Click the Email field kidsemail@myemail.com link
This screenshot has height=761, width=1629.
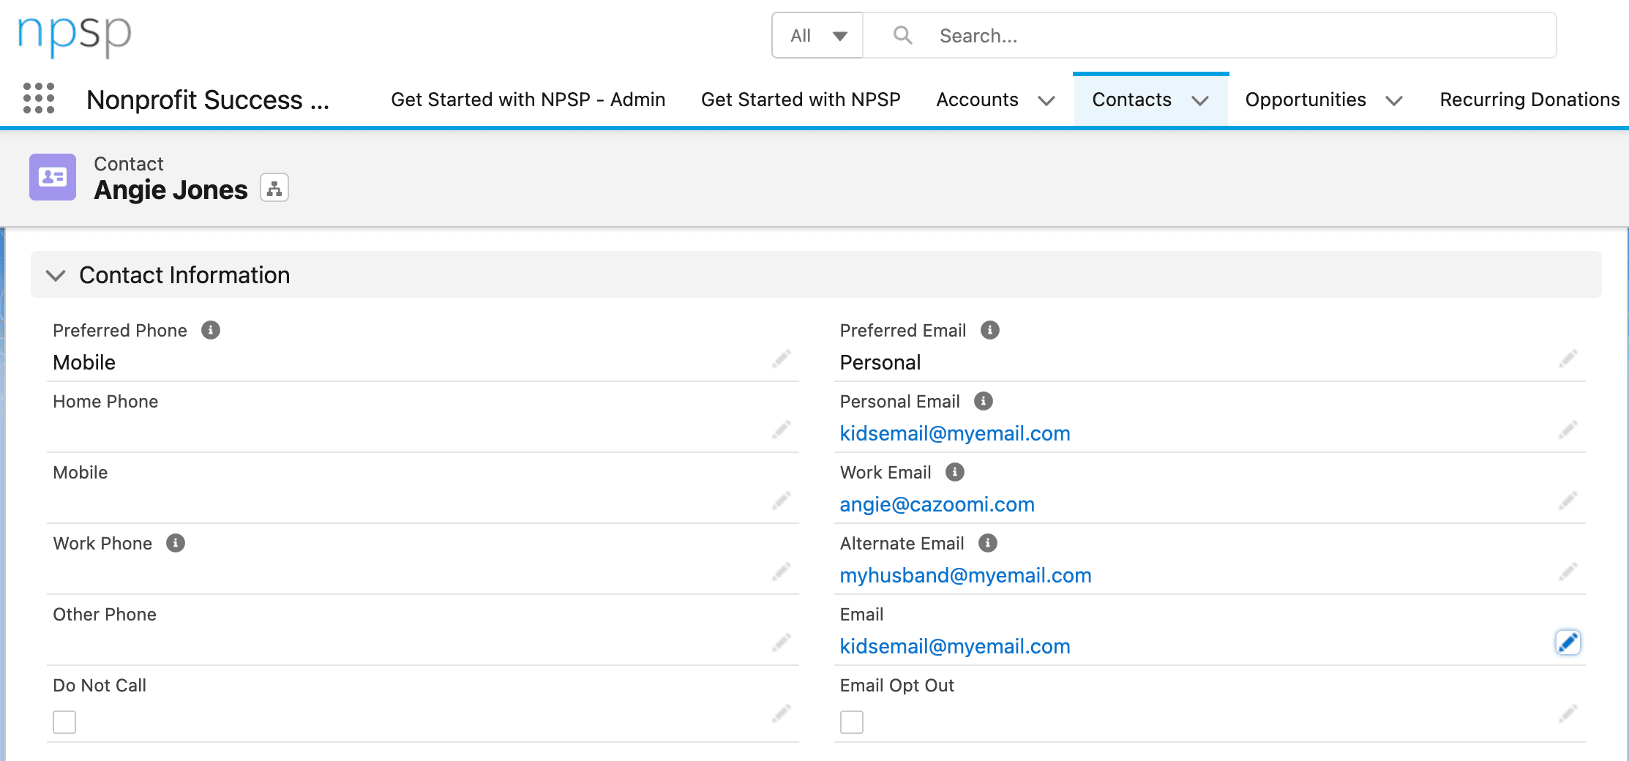955,646
